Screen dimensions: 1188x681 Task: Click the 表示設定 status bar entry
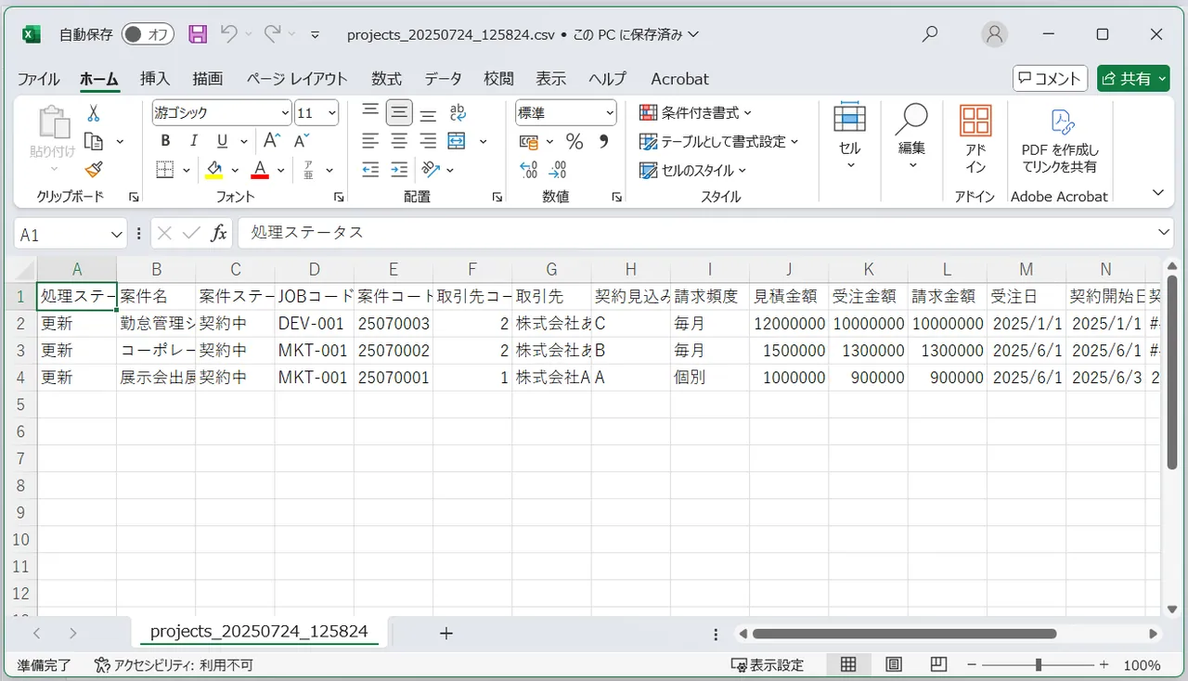pyautogui.click(x=768, y=664)
